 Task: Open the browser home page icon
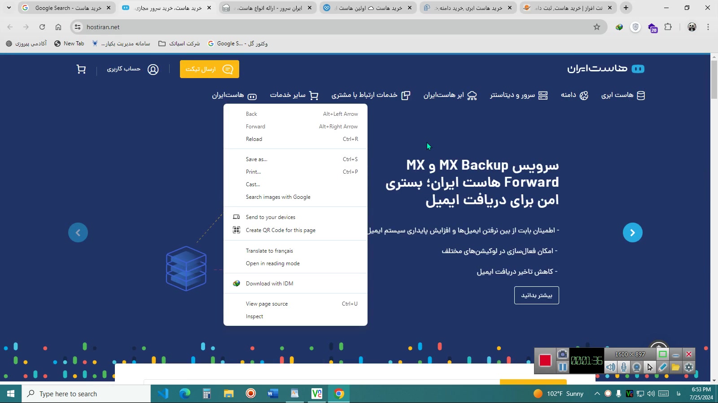point(58,27)
